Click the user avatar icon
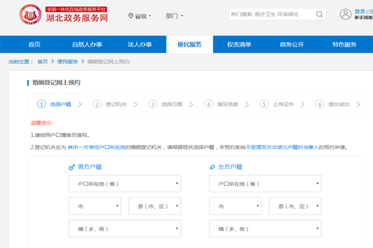373x248 pixels. coord(346,14)
